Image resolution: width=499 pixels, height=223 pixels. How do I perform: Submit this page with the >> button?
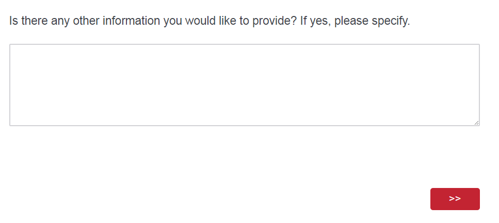point(455,199)
